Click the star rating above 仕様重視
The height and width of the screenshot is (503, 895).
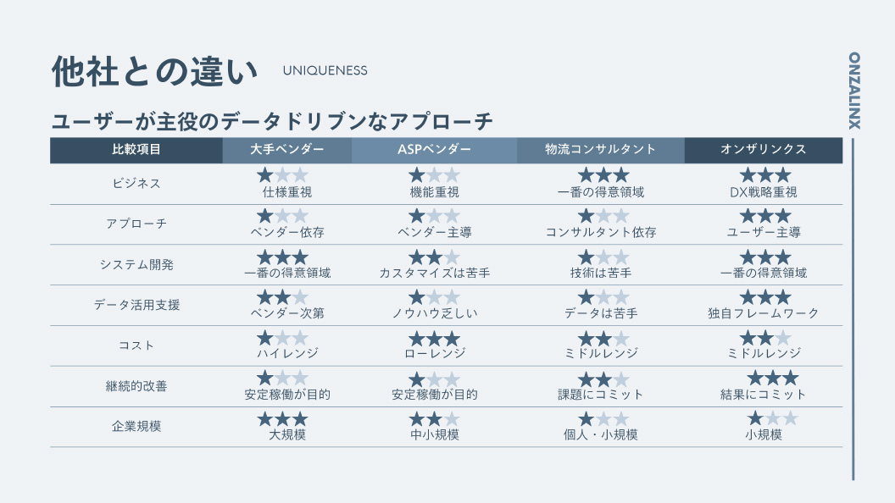[x=282, y=175]
